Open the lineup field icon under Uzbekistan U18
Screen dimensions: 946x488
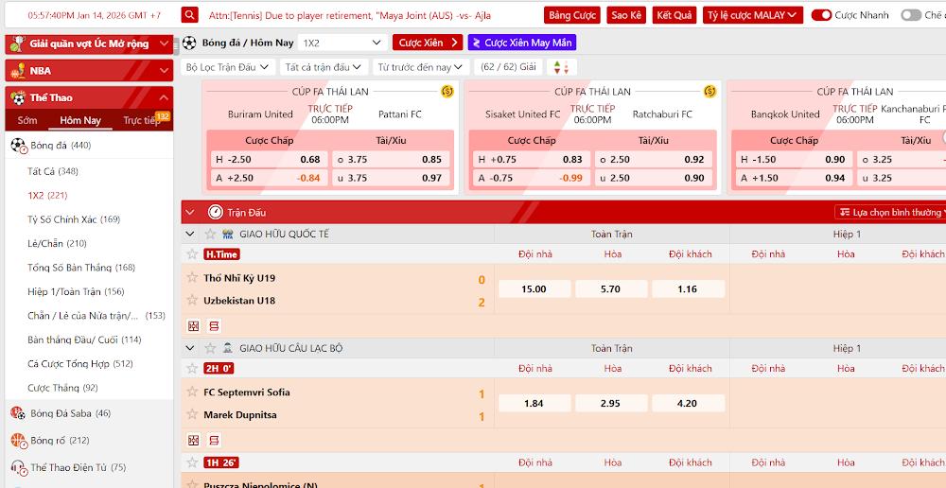pos(194,325)
